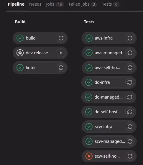Retry the scw-infra job
The image size is (143, 165).
130,127
